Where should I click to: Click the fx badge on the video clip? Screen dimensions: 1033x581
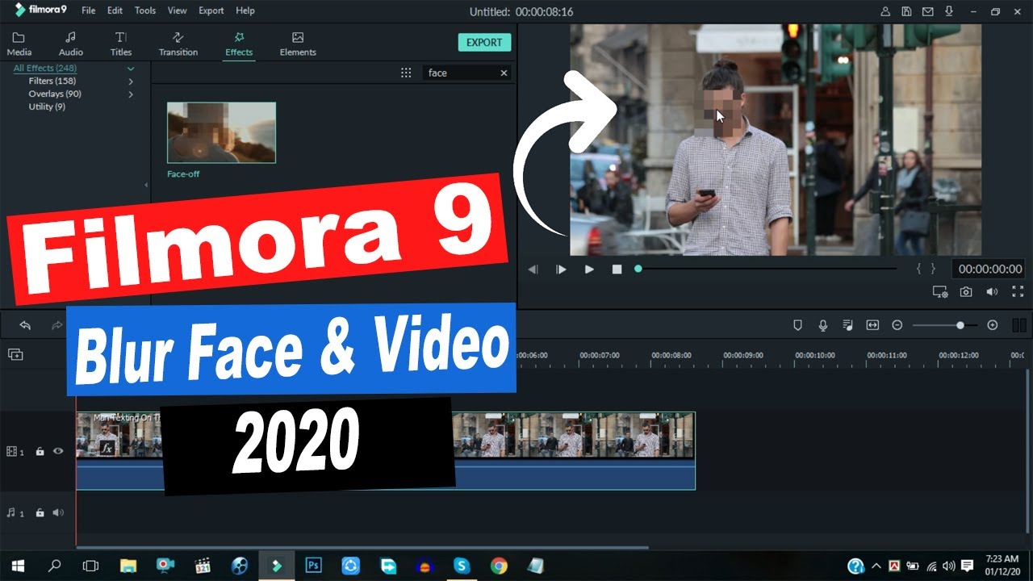coord(107,447)
